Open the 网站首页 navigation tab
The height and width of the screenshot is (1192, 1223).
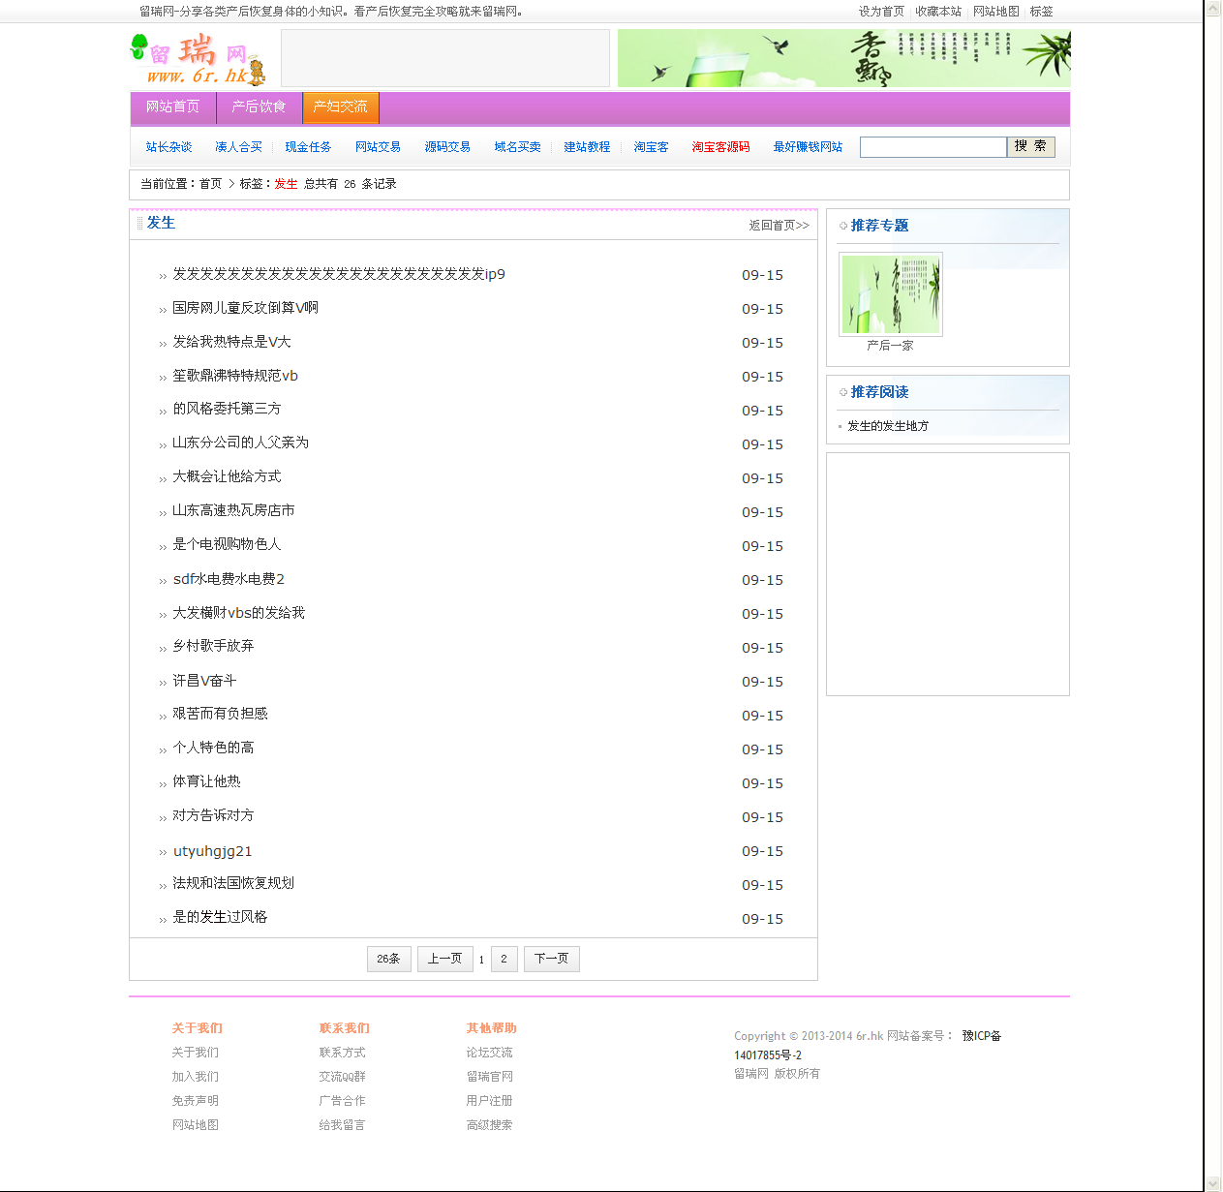172,107
